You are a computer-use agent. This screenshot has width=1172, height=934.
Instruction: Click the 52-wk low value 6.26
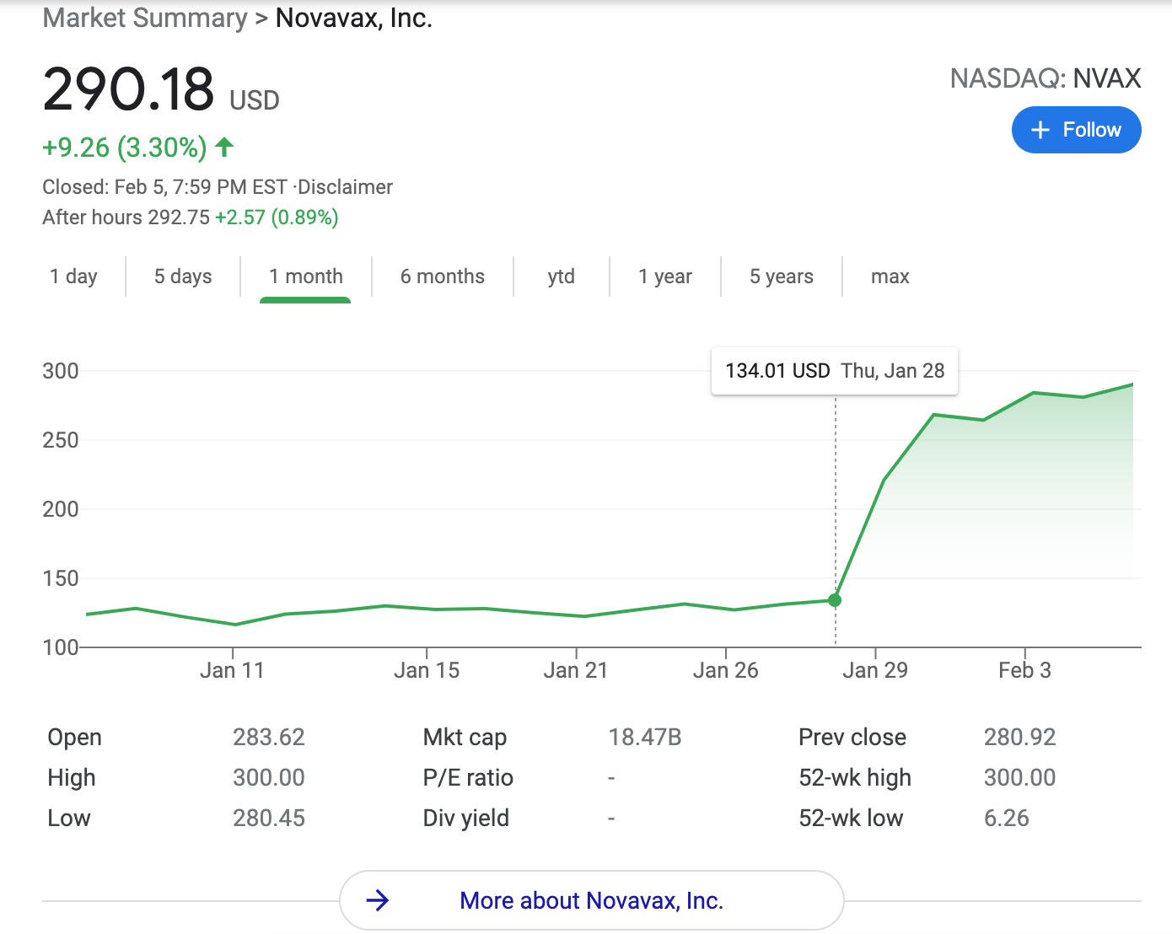pos(1007,818)
